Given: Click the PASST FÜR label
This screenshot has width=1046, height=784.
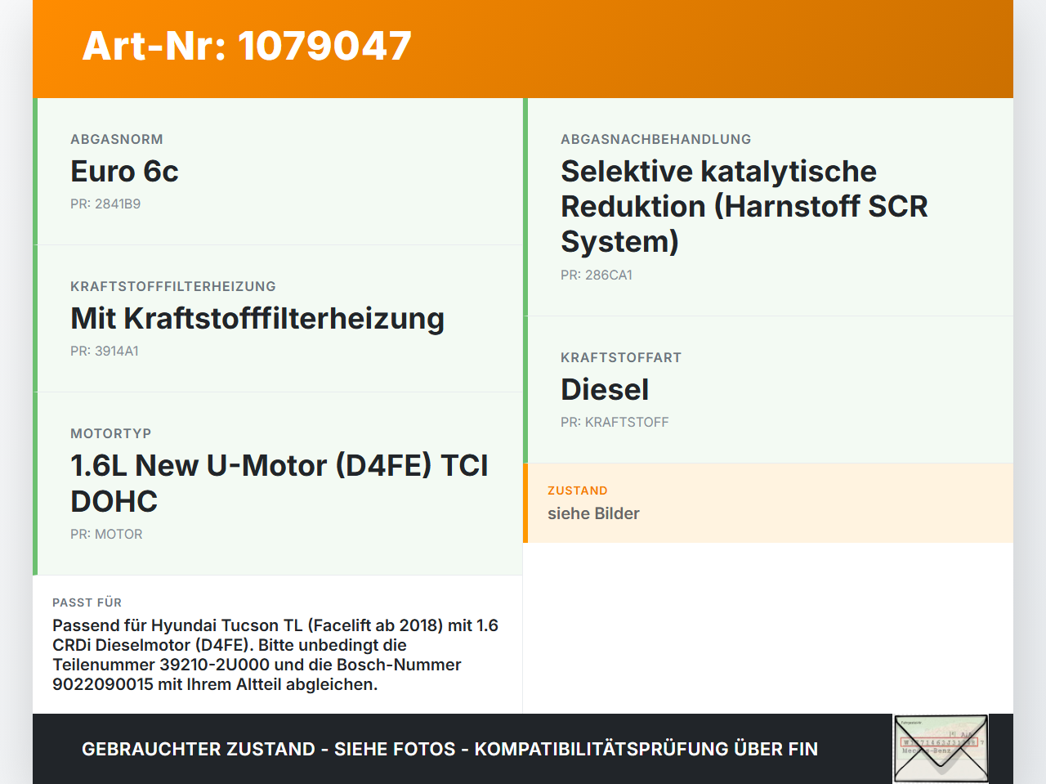Looking at the screenshot, I should click(87, 603).
